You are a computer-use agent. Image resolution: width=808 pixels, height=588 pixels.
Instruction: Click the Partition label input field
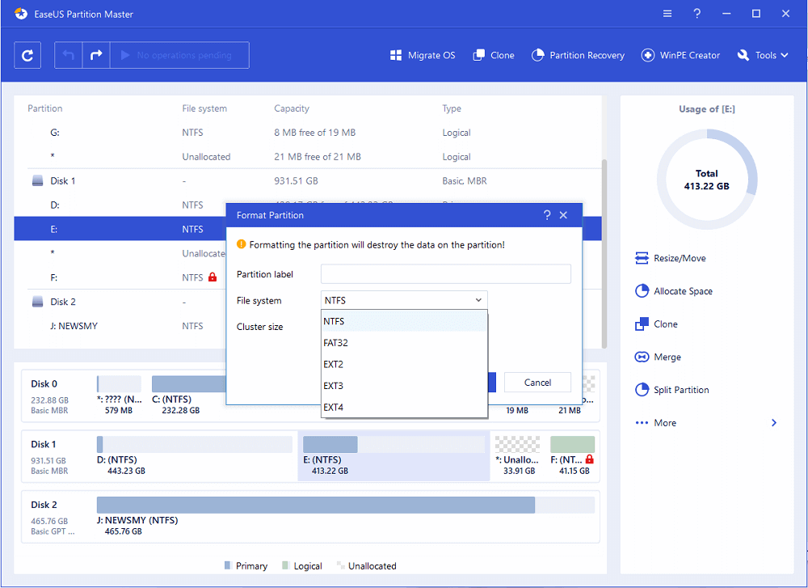pyautogui.click(x=445, y=273)
